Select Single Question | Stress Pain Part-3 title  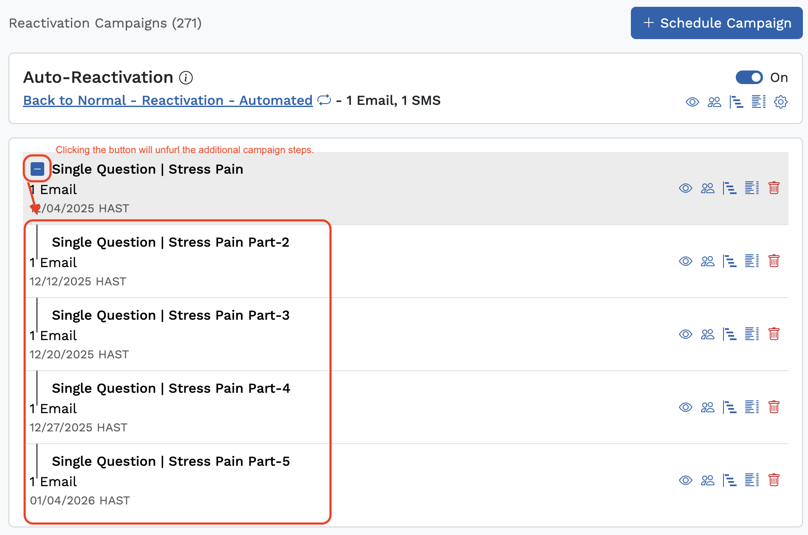[170, 315]
